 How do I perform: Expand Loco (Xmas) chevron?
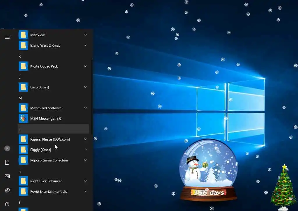[x=86, y=87]
